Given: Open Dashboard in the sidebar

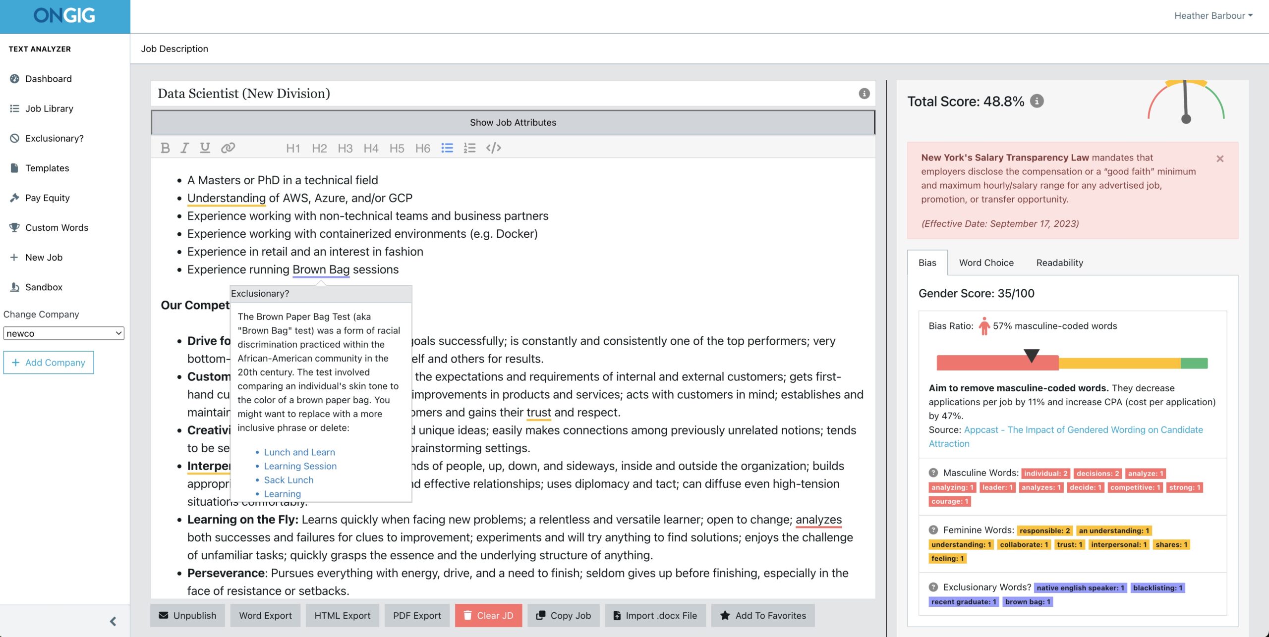Looking at the screenshot, I should click(x=48, y=79).
